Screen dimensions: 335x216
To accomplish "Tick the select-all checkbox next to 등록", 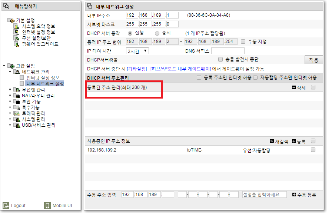I will (x=313, y=141).
